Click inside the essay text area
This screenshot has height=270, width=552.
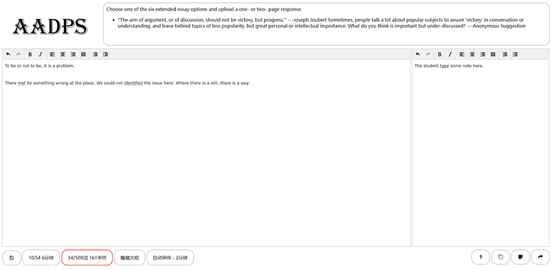pyautogui.click(x=206, y=153)
